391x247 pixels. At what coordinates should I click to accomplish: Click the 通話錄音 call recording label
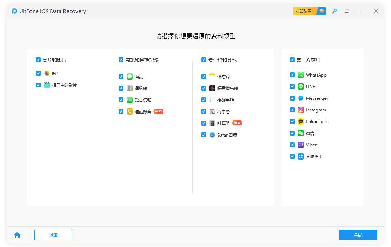point(143,111)
